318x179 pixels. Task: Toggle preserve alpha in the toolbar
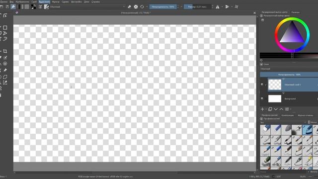click(136, 6)
